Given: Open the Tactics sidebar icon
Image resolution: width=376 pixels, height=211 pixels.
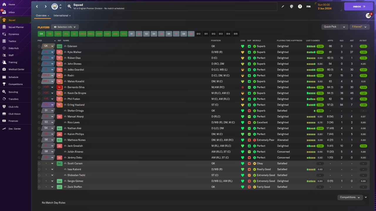Looking at the screenshot, I should click(x=4, y=41).
